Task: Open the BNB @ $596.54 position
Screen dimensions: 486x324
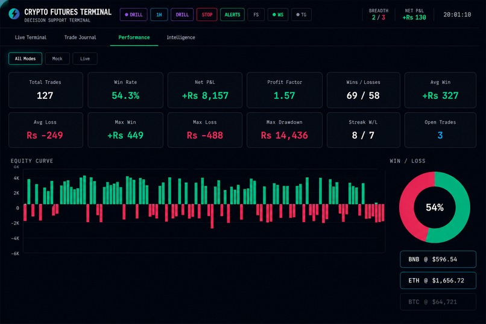Action: pyautogui.click(x=438, y=259)
